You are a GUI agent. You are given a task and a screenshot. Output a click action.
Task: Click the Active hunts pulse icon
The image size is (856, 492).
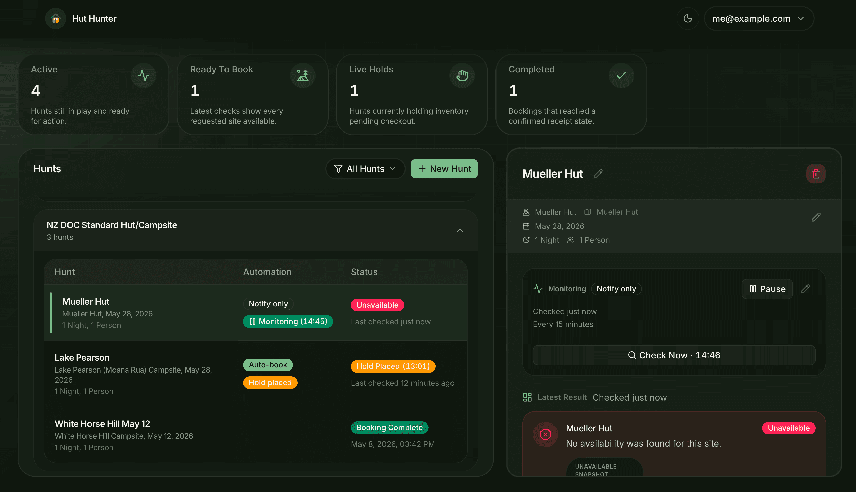coord(143,75)
